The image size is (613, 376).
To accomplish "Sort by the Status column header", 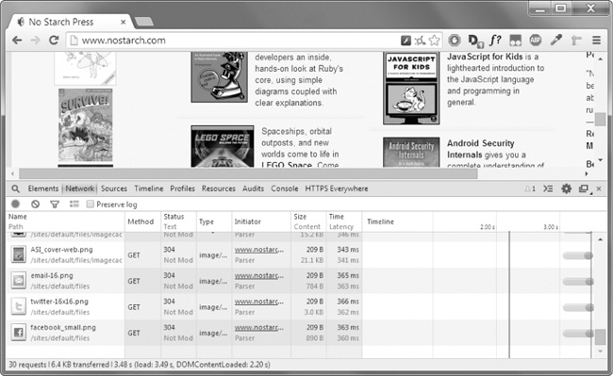I will tap(178, 221).
